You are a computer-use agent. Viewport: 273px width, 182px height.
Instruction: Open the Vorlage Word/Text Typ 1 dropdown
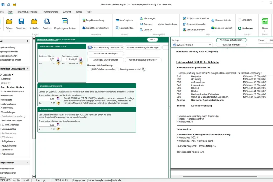point(192,45)
